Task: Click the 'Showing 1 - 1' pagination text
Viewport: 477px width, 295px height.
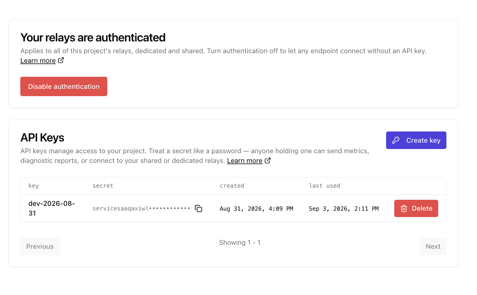Action: pos(240,242)
